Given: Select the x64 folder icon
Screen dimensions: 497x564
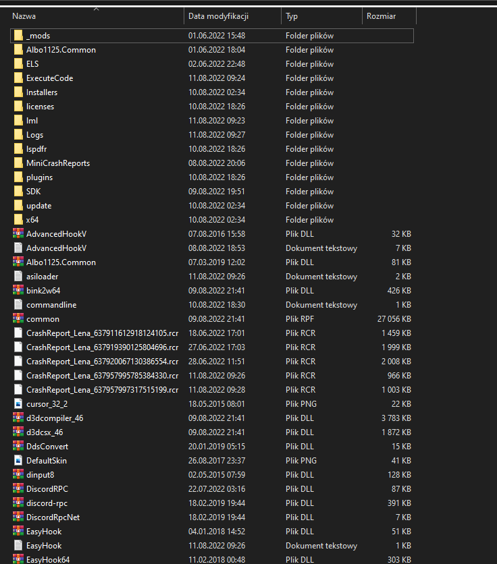Looking at the screenshot, I should tap(18, 220).
